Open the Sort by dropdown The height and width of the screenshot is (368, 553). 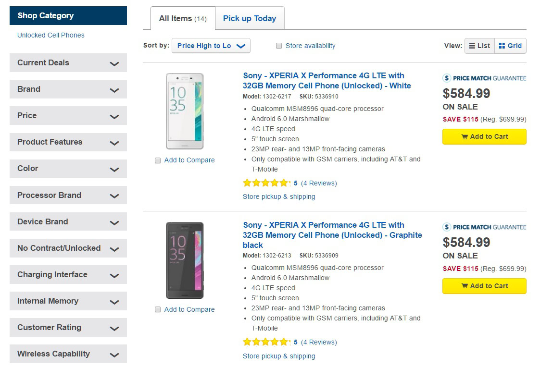pos(211,46)
